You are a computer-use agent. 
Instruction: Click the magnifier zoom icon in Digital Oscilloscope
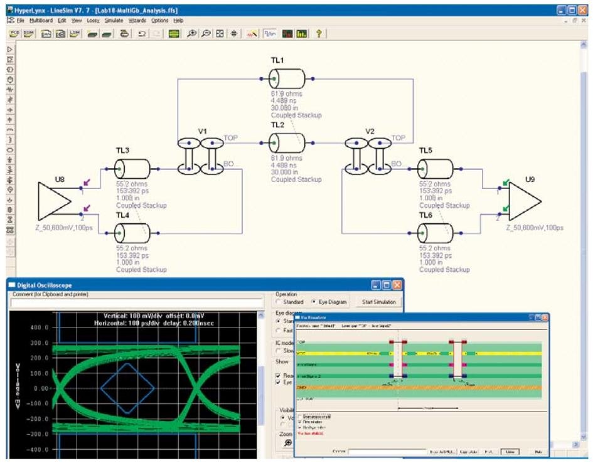pos(288,442)
